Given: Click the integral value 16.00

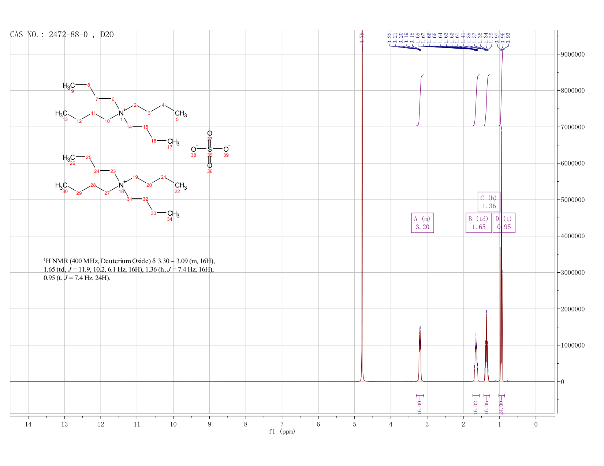Looking at the screenshot, I should [x=420, y=407].
